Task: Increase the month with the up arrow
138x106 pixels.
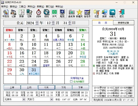Action: click(x=53, y=22)
